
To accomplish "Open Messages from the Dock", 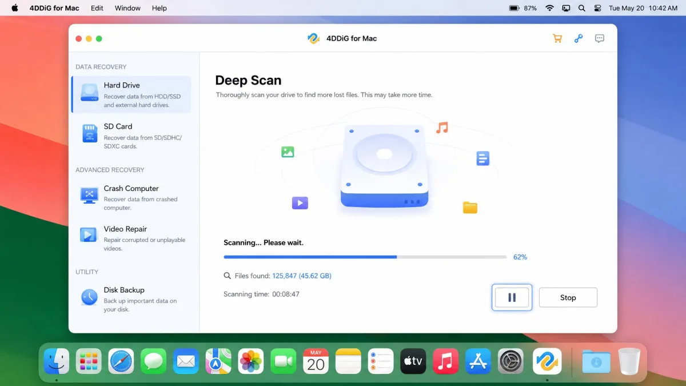I will point(154,361).
